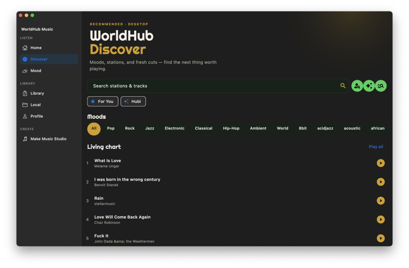Image resolution: width=409 pixels, height=268 pixels.
Task: Filter moods by Rock
Action: pos(130,128)
